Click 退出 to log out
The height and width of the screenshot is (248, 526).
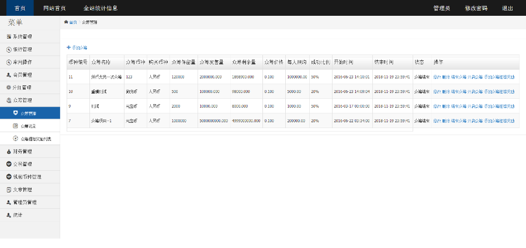(x=507, y=8)
